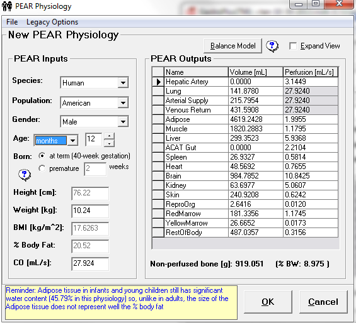Image resolution: width=356 pixels, height=323 pixels.
Task: Open the Population dropdown showing American
Action: [123, 103]
